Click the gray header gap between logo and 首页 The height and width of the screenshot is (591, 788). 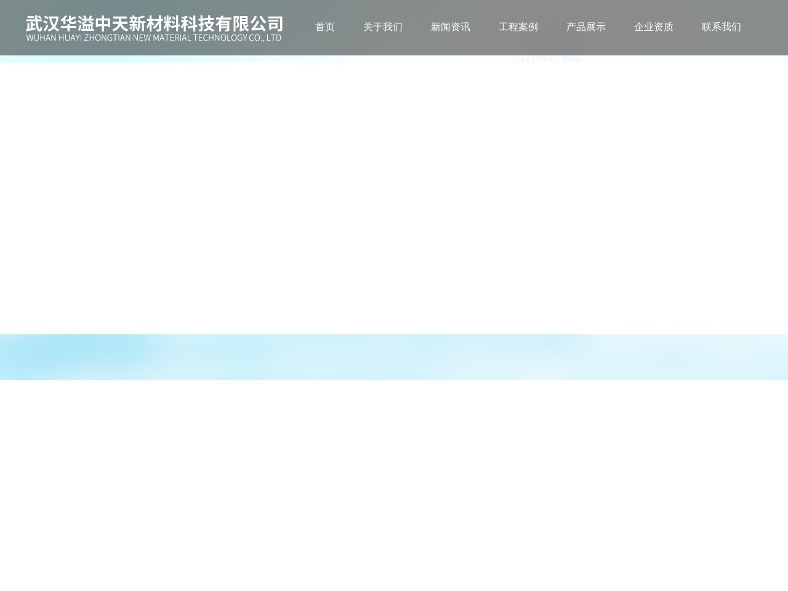click(298, 27)
